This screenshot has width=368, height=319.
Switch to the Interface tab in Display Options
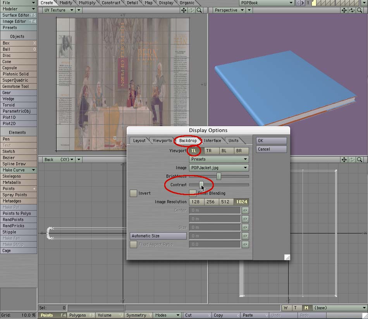[x=212, y=141]
